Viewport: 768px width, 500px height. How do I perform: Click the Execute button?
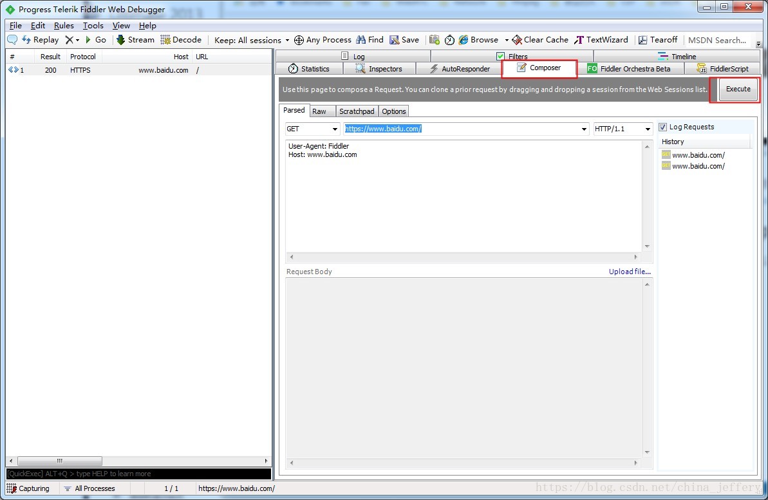click(x=738, y=89)
